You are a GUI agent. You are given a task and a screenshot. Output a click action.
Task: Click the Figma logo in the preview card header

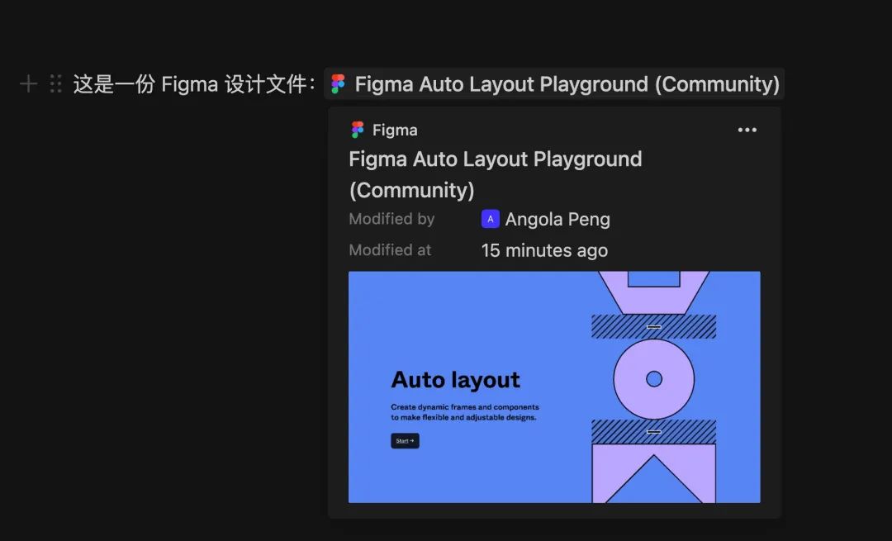click(358, 130)
